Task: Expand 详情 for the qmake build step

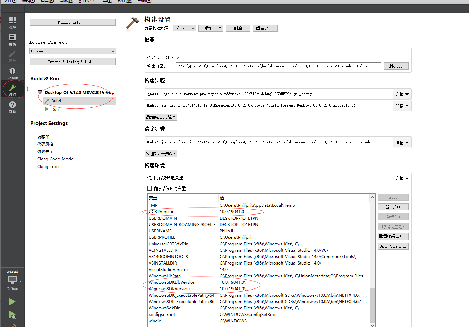Action: [x=402, y=94]
